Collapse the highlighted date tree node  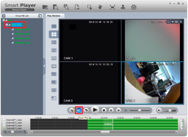7,25
